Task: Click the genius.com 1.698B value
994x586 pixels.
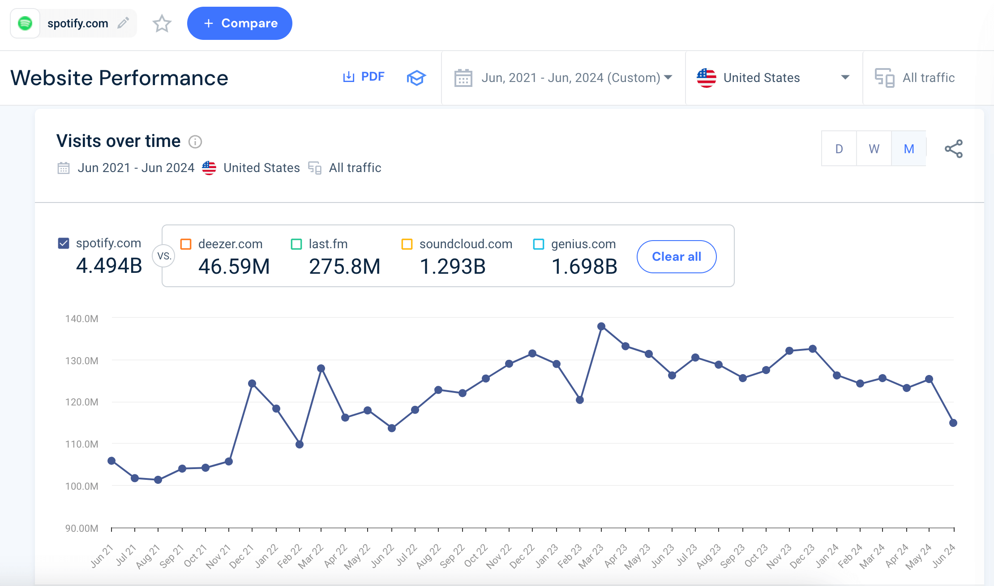Action: (x=584, y=267)
